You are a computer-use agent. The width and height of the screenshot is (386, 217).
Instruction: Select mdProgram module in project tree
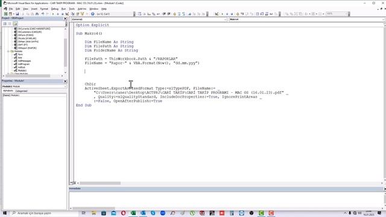(x=24, y=64)
